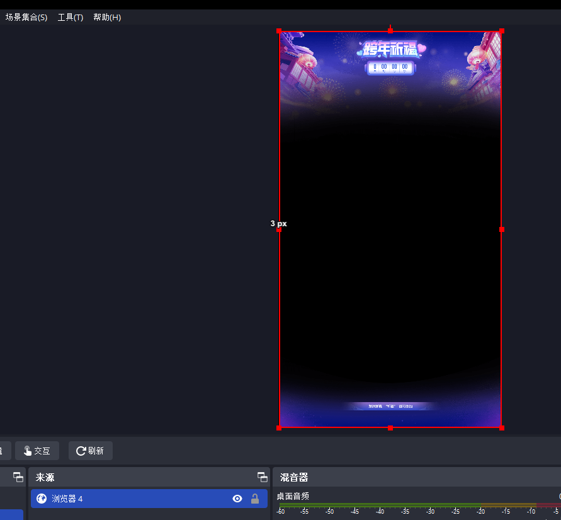The width and height of the screenshot is (561, 520).
Task: Click the text banner at the preview bottom
Action: tap(390, 406)
